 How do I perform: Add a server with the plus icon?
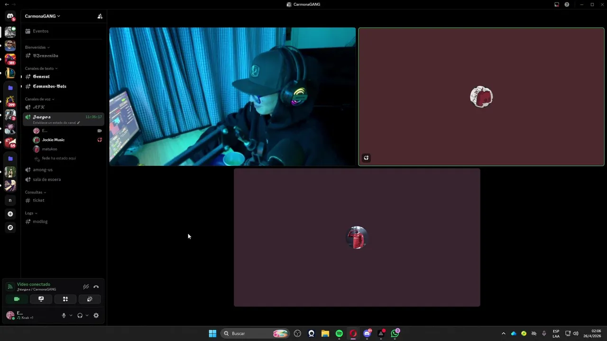tap(10, 214)
